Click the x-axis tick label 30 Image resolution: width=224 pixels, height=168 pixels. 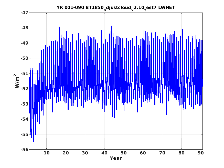click(85, 153)
